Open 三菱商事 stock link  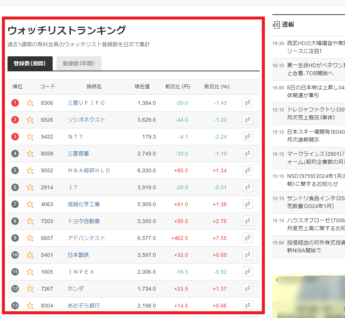click(x=78, y=154)
